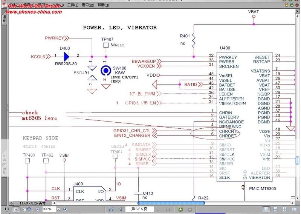Click the PMIC MT6305 chip name
The height and width of the screenshot is (214, 301).
coord(263,189)
